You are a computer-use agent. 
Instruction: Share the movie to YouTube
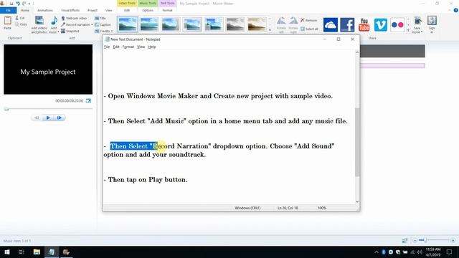(364, 24)
